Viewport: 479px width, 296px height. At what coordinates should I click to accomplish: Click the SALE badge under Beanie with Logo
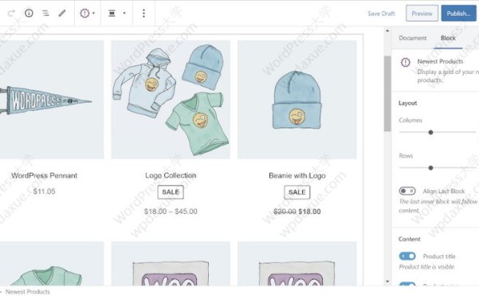297,192
